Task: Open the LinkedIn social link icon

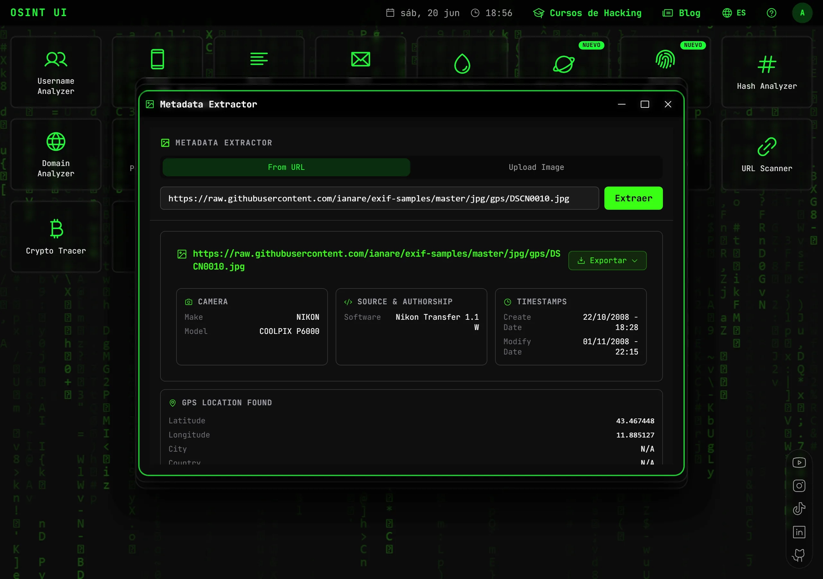Action: pos(799,532)
